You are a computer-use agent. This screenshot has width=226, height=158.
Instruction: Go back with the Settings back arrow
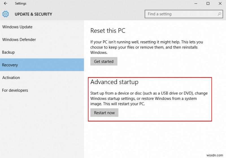[x=5, y=3]
